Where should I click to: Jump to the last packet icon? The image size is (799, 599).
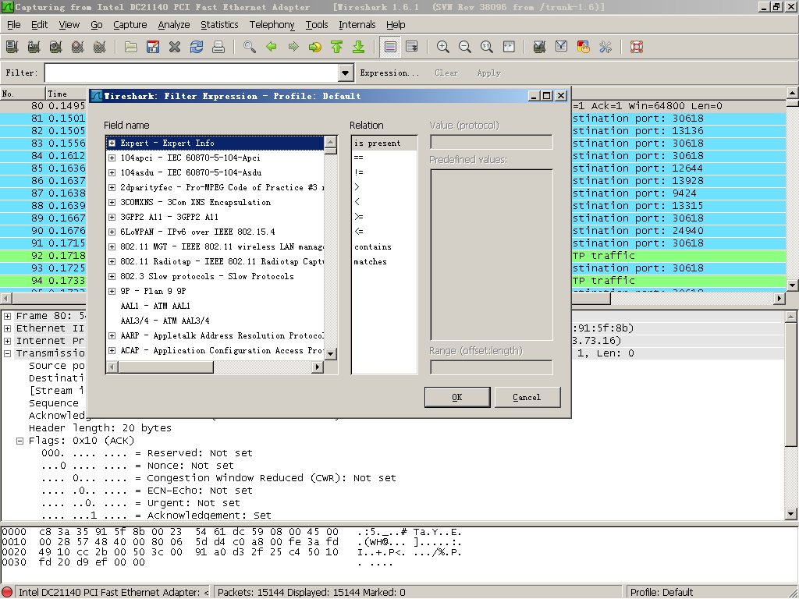click(x=359, y=47)
